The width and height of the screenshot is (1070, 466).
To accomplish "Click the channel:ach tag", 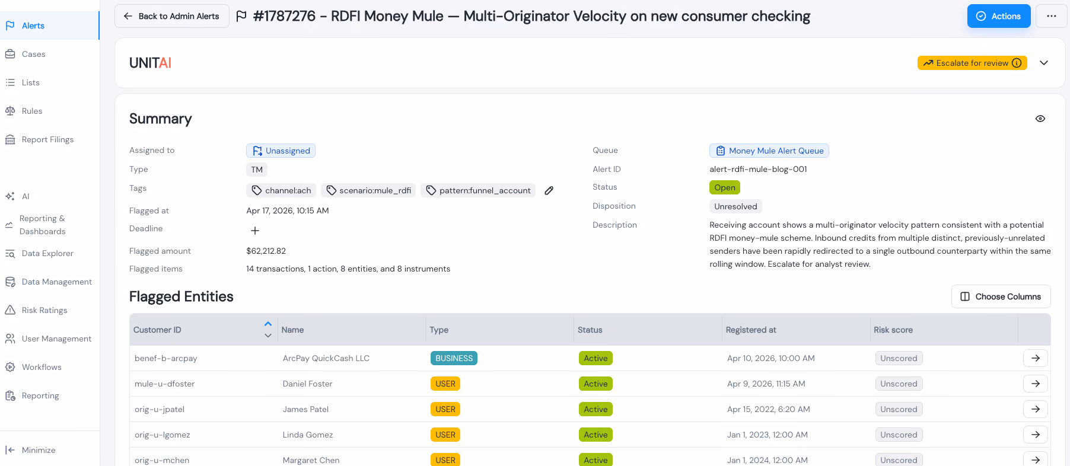I will 281,190.
